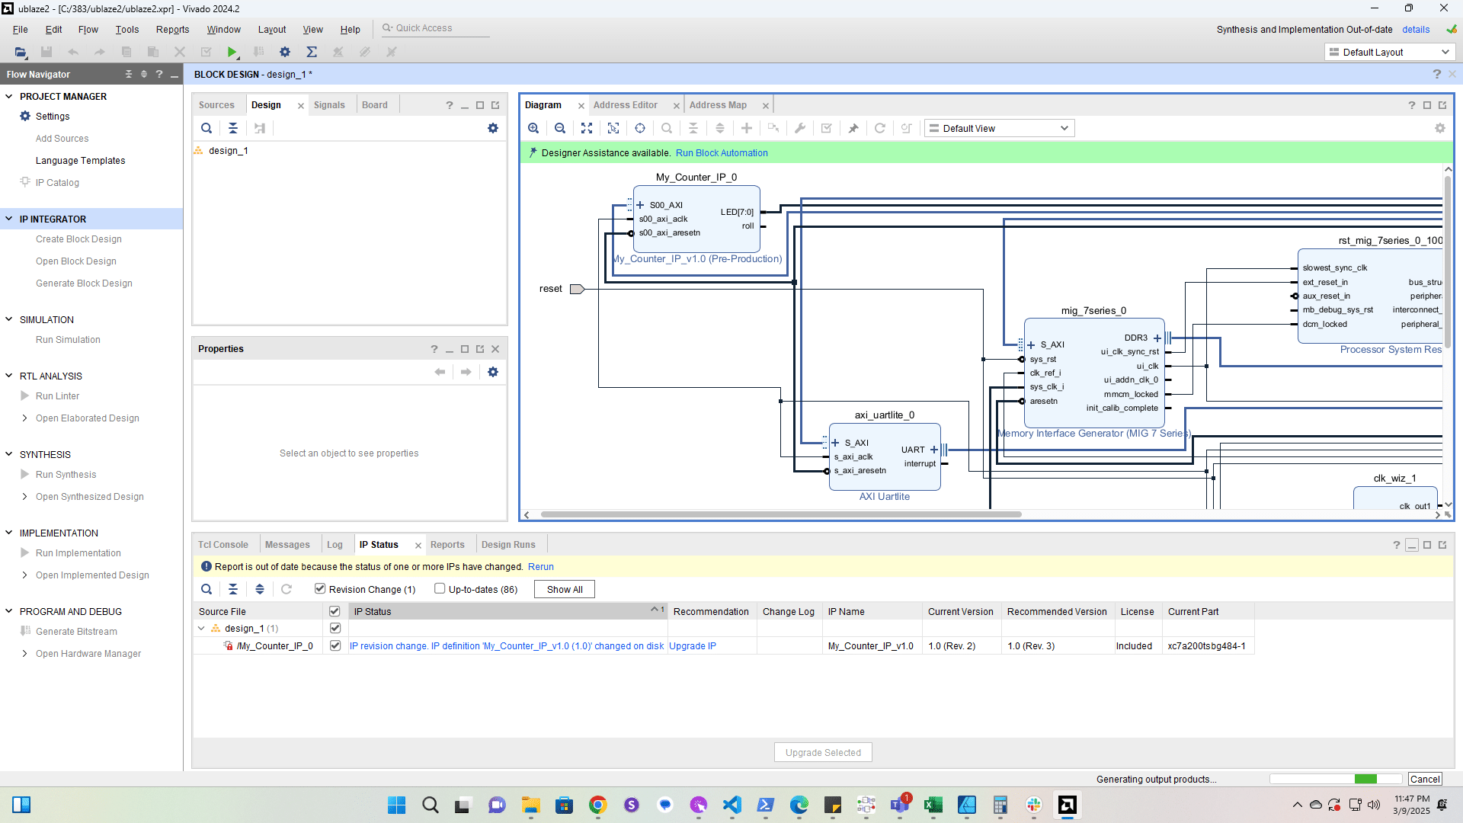Image resolution: width=1463 pixels, height=823 pixels.
Task: Open Diagram settings gear icon
Action: click(1439, 128)
